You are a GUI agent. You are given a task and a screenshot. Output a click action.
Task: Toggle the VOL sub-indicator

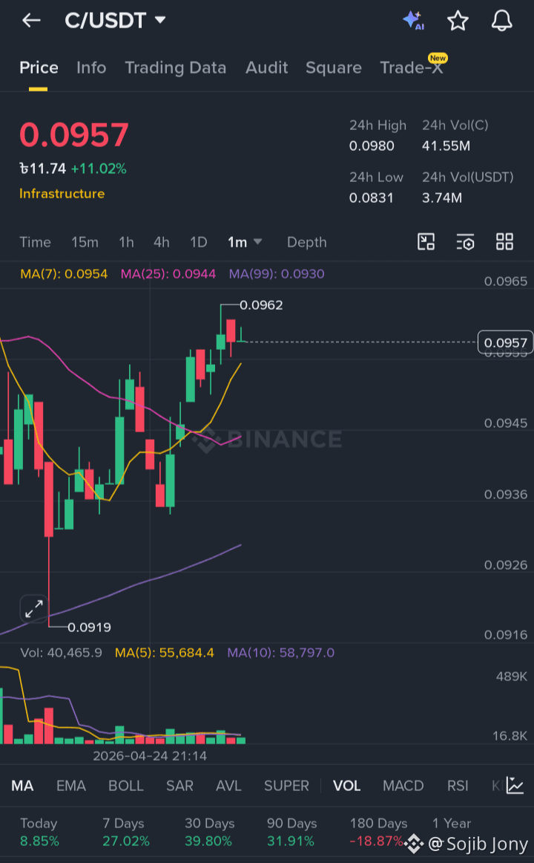pos(346,786)
